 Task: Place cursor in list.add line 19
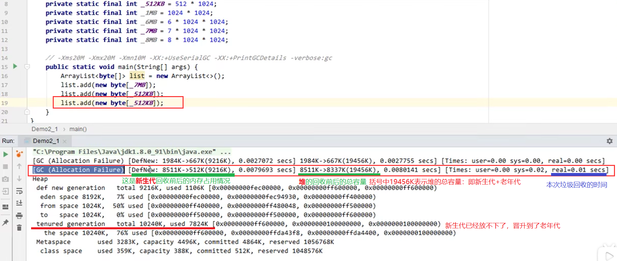[x=112, y=103]
